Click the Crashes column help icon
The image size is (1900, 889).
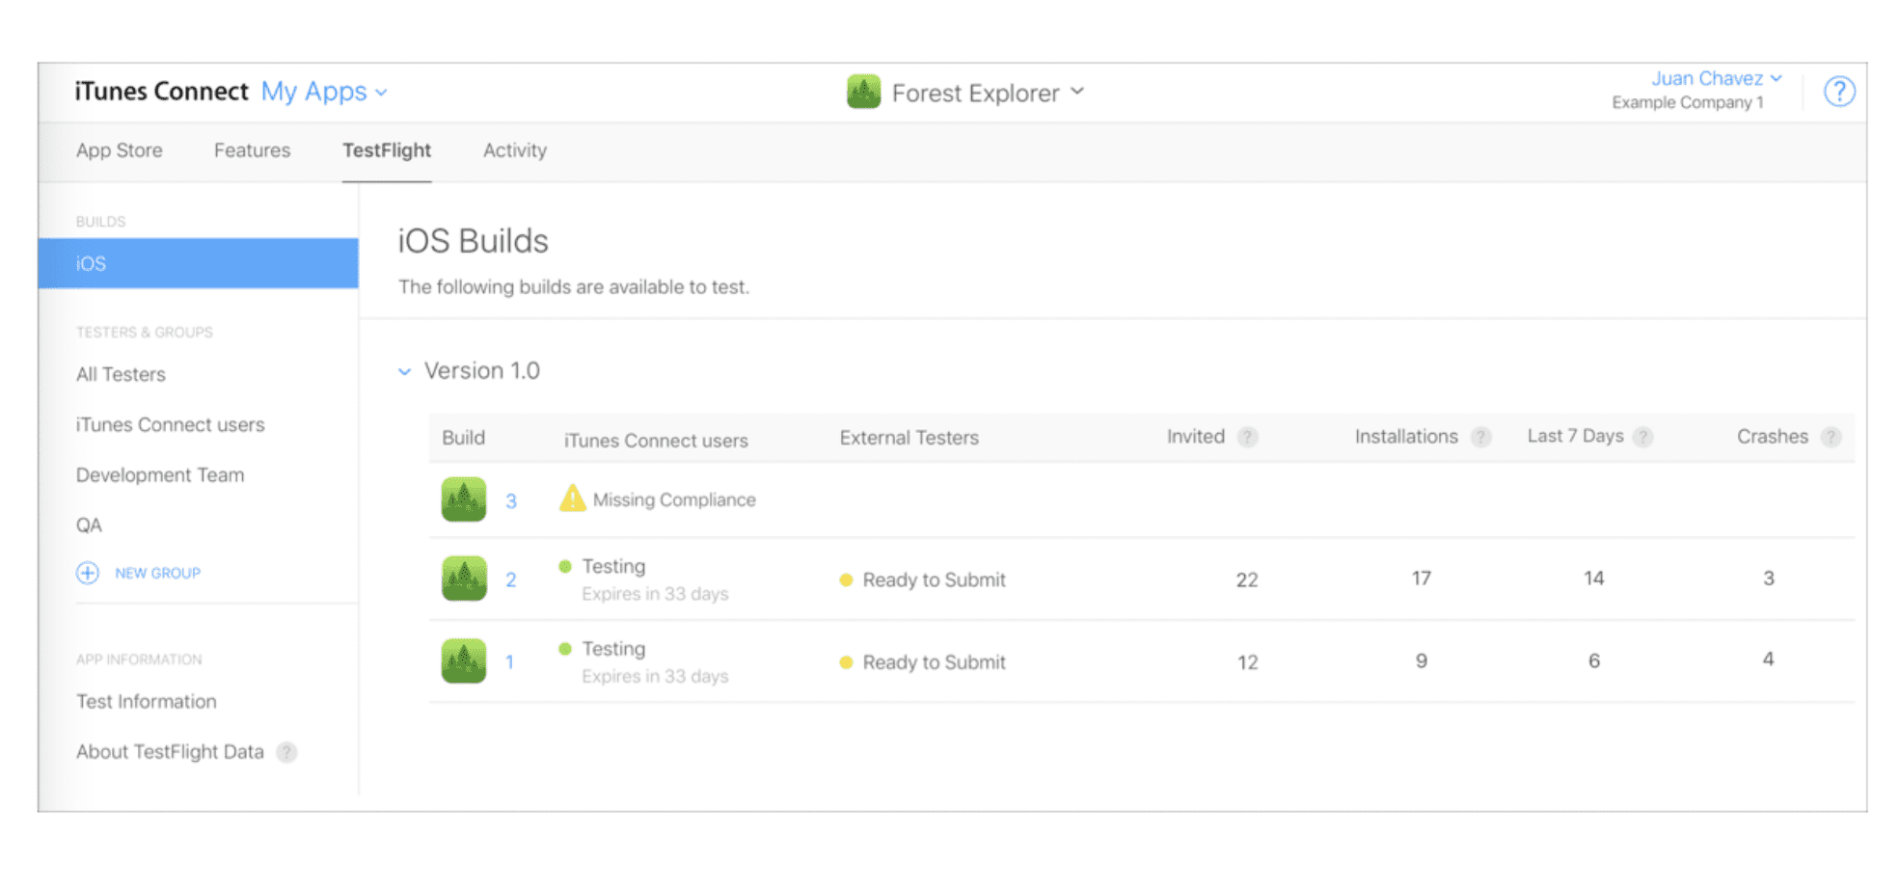1831,437
